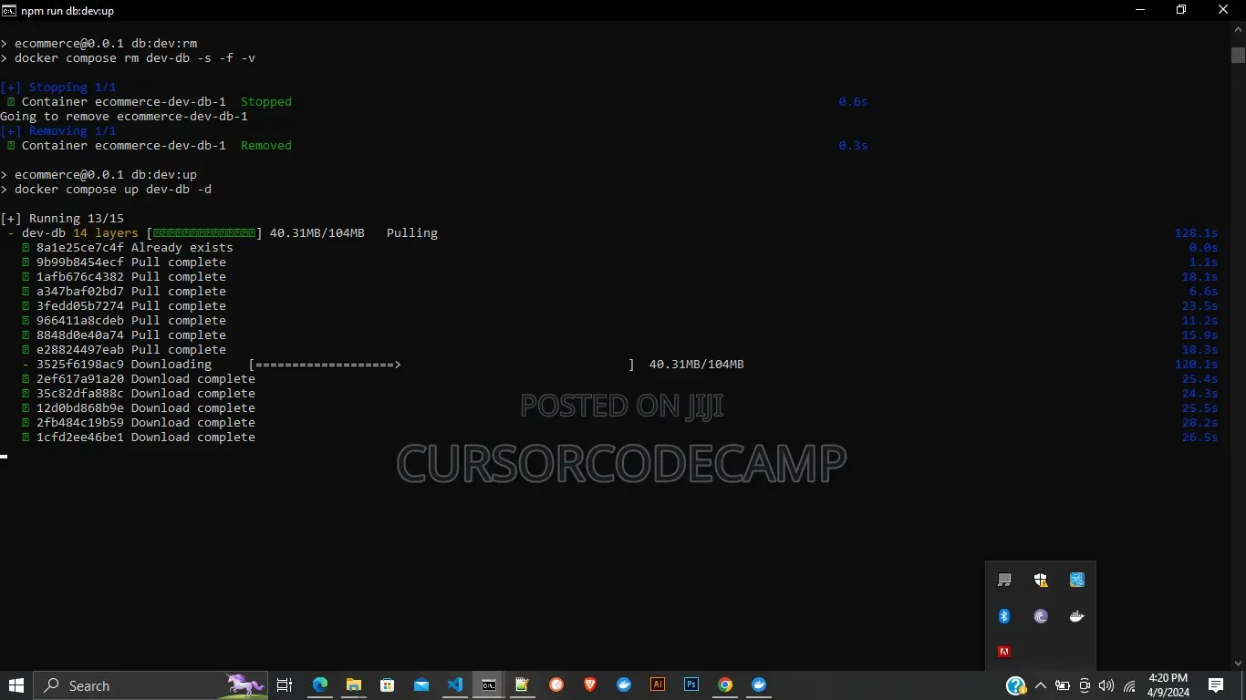The height and width of the screenshot is (700, 1246).
Task: Click layer hash 3fedd05b7274
Action: 80,306
